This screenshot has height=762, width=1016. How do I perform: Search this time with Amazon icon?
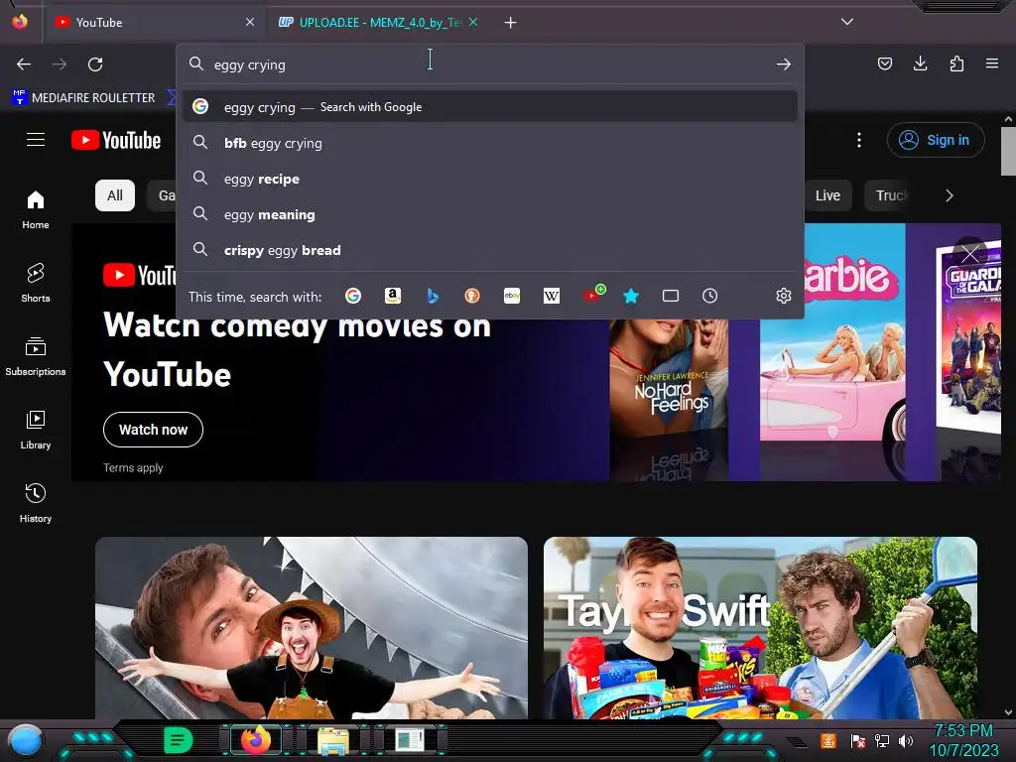pyautogui.click(x=393, y=296)
